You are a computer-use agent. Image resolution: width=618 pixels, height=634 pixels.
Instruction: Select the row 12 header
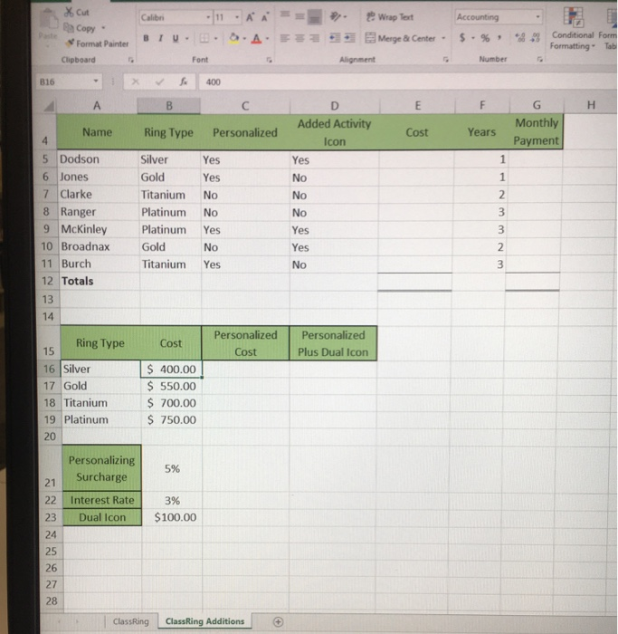tap(48, 281)
